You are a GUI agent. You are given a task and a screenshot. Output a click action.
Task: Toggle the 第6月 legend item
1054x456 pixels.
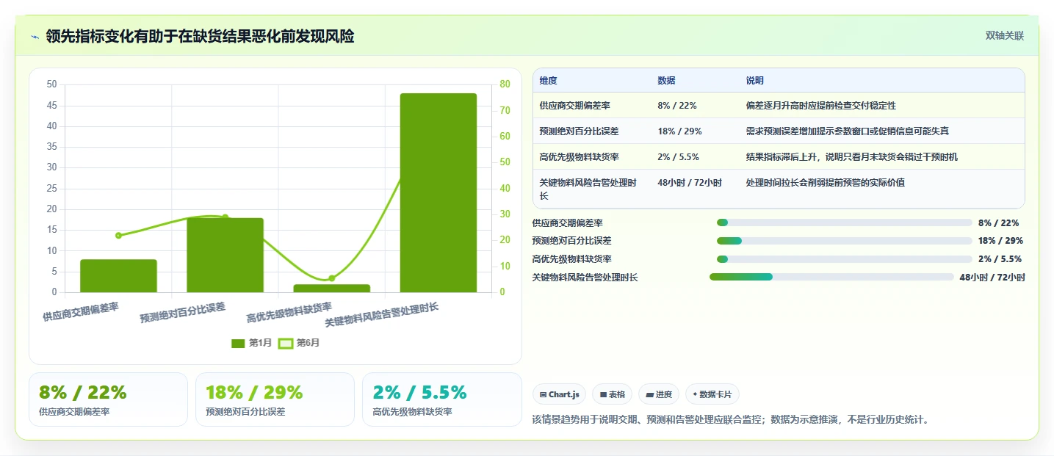(x=299, y=343)
